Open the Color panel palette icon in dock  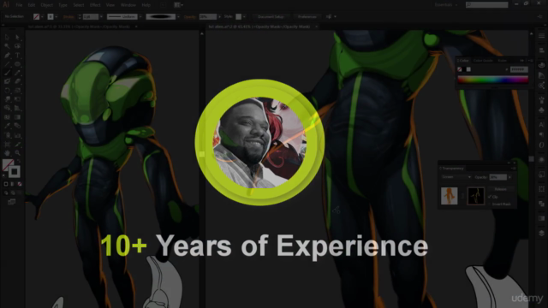[541, 65]
